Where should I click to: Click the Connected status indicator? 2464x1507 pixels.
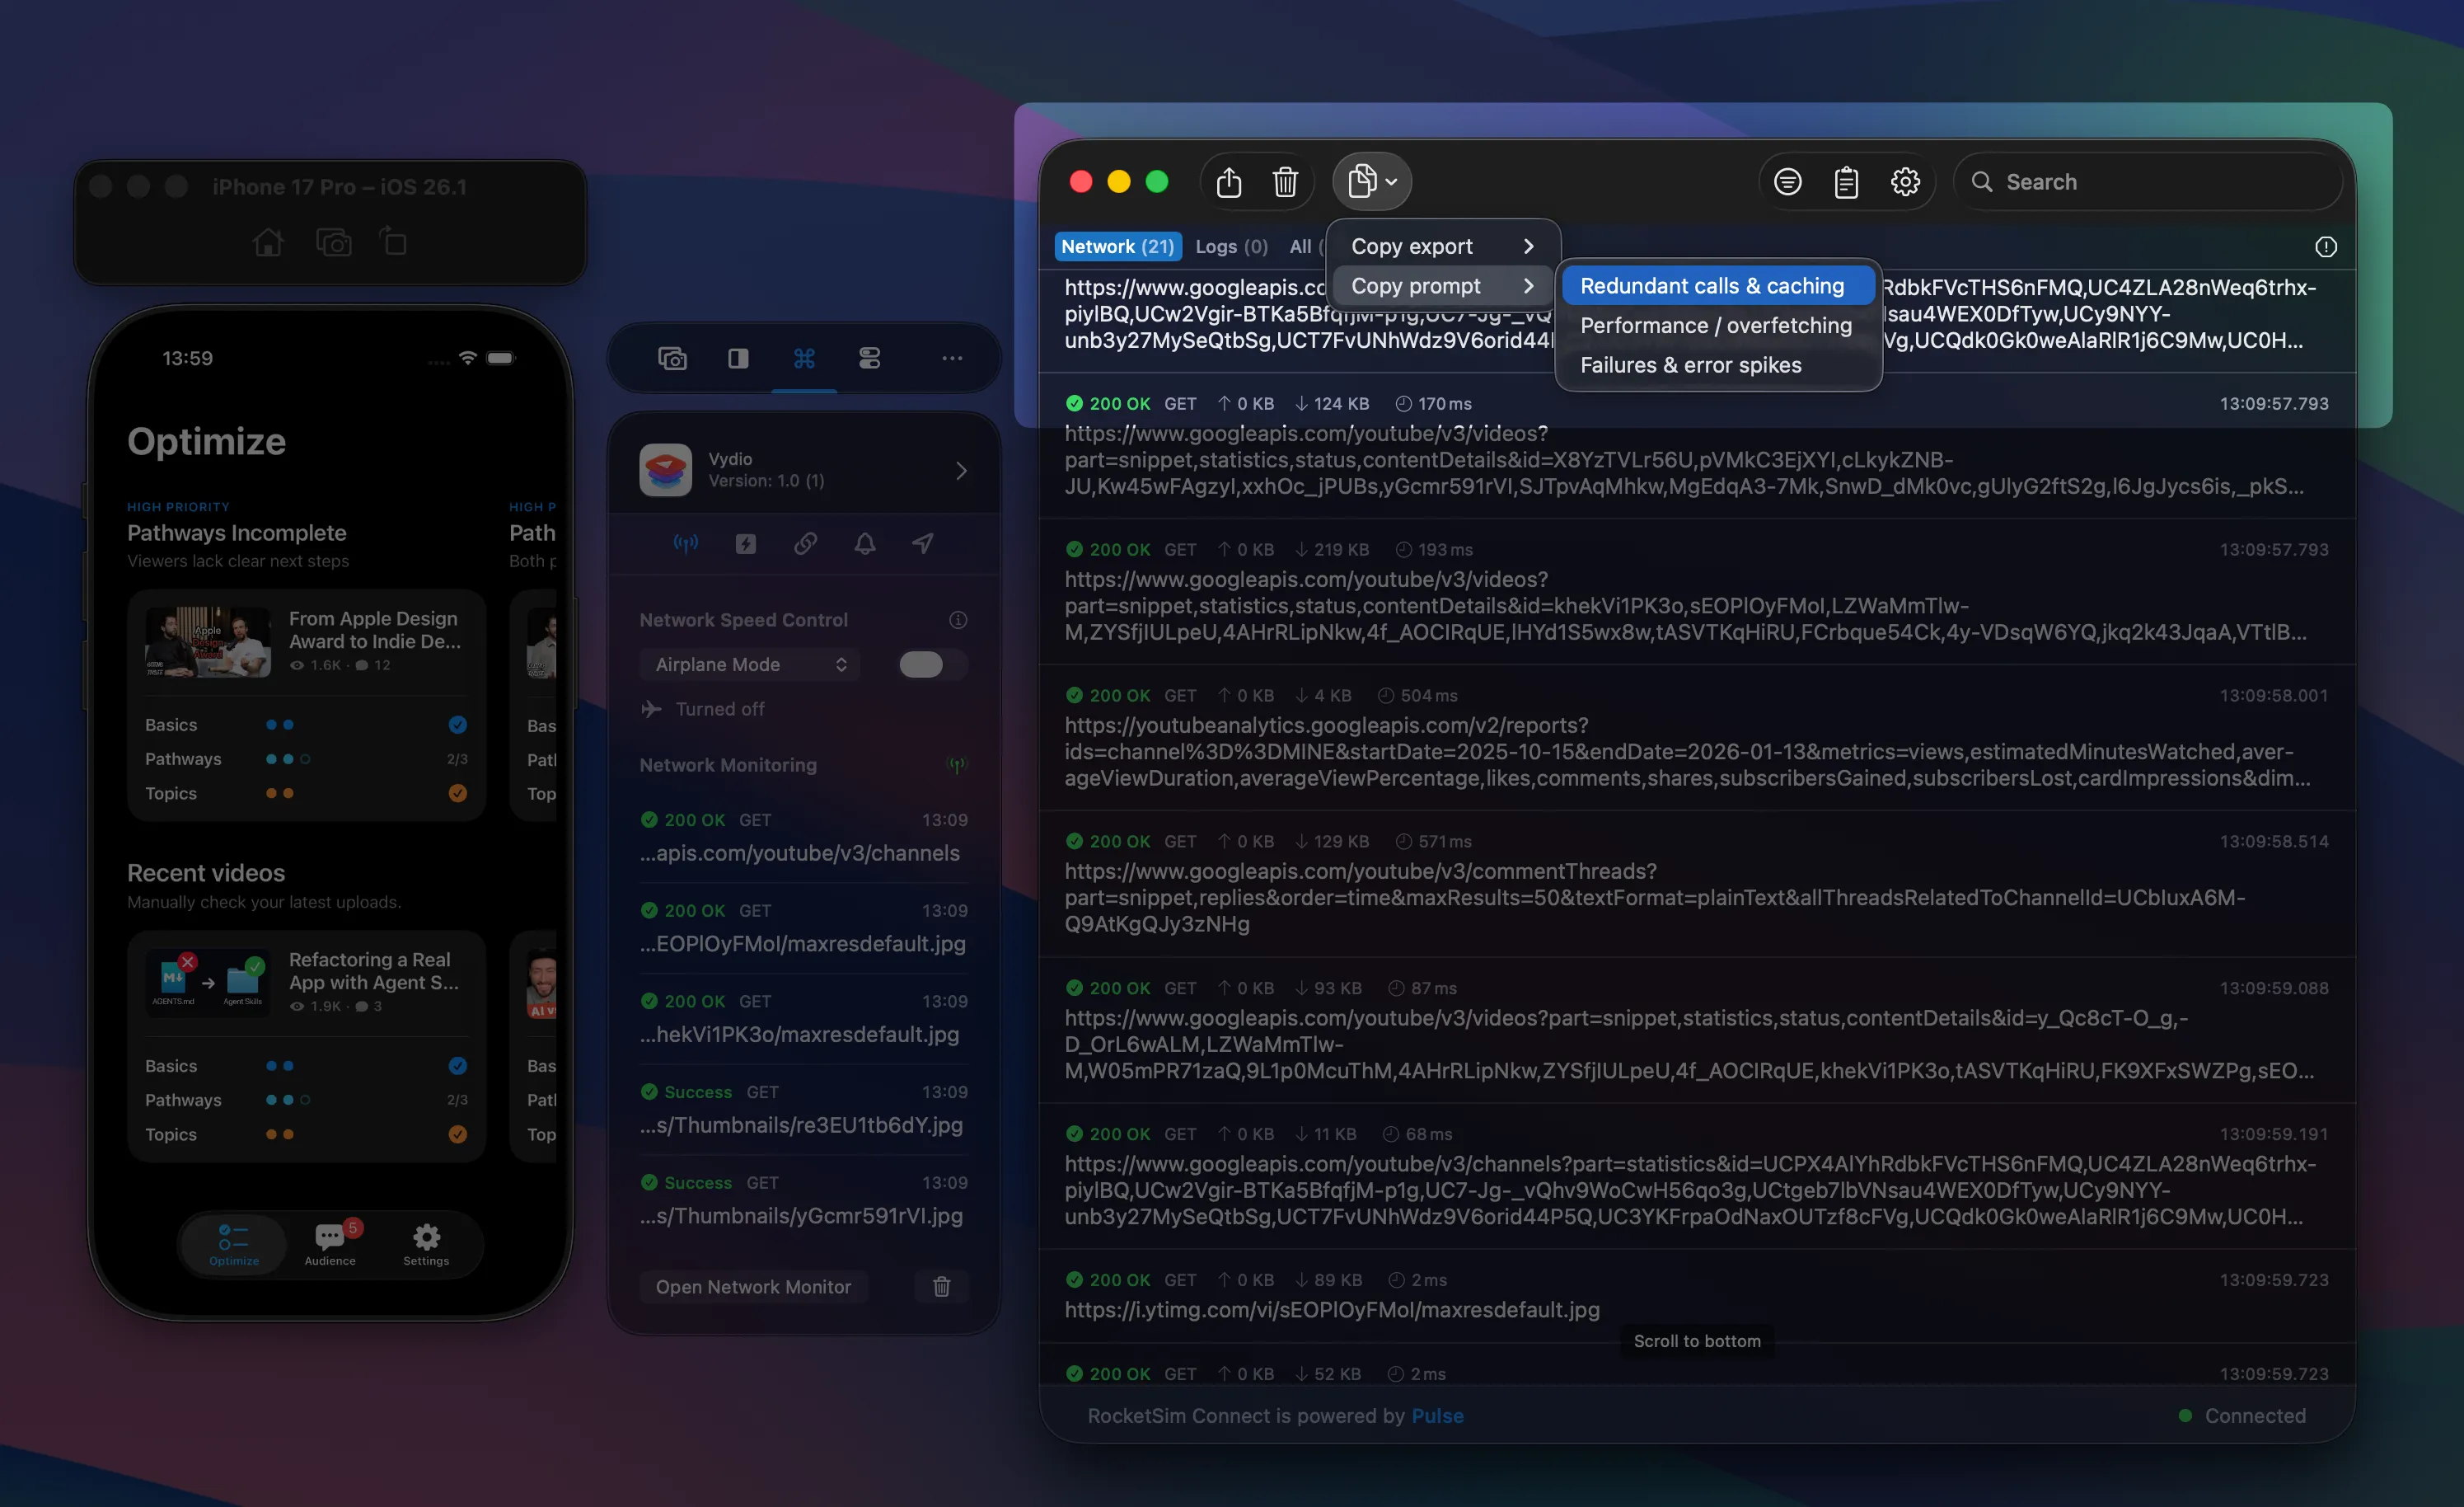click(x=2242, y=1416)
